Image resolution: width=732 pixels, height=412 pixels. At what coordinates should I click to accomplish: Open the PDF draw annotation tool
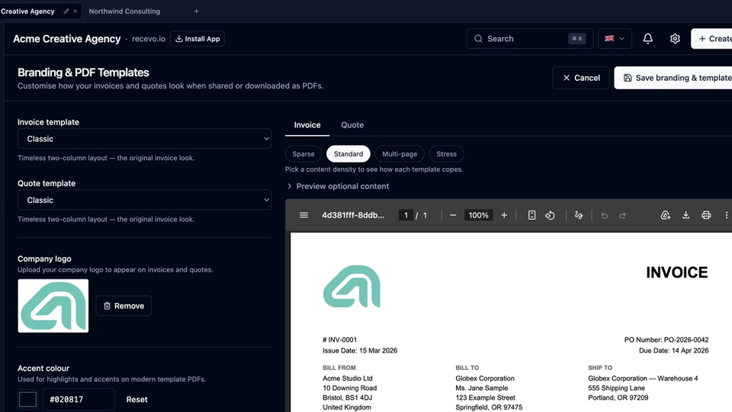pyautogui.click(x=579, y=215)
